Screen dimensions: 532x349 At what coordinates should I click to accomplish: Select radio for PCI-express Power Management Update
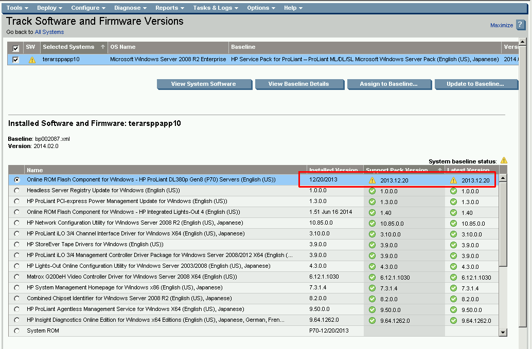pos(16,201)
